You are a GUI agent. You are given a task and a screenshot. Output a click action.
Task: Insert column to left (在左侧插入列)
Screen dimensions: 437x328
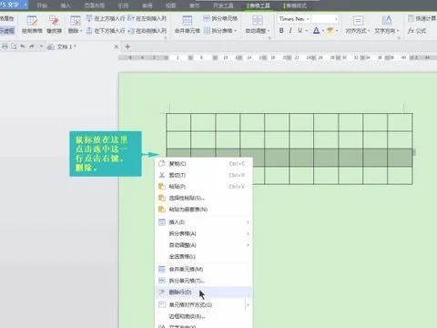click(x=147, y=18)
